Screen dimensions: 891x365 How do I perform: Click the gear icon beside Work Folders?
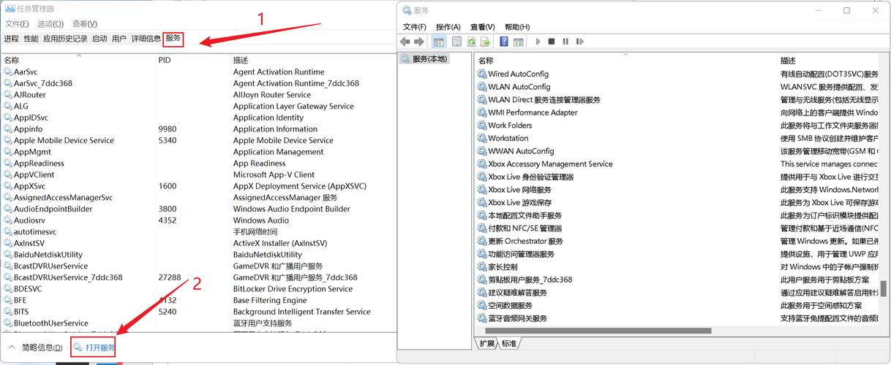482,126
